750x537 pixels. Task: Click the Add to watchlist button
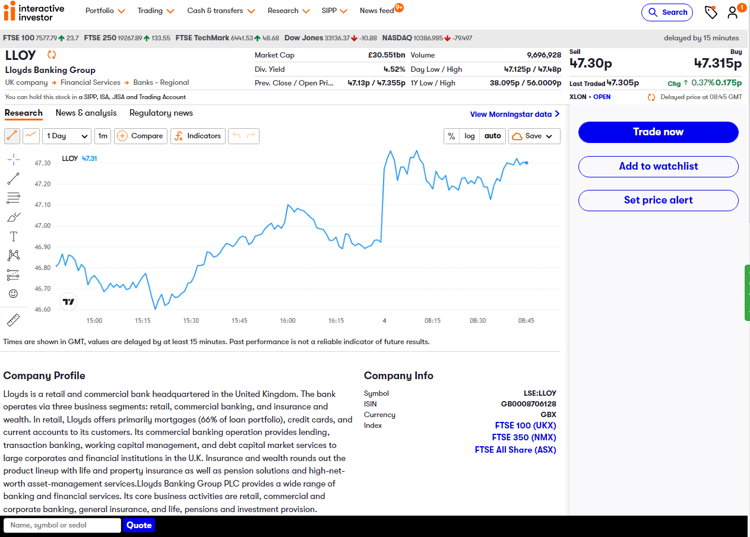tap(658, 166)
